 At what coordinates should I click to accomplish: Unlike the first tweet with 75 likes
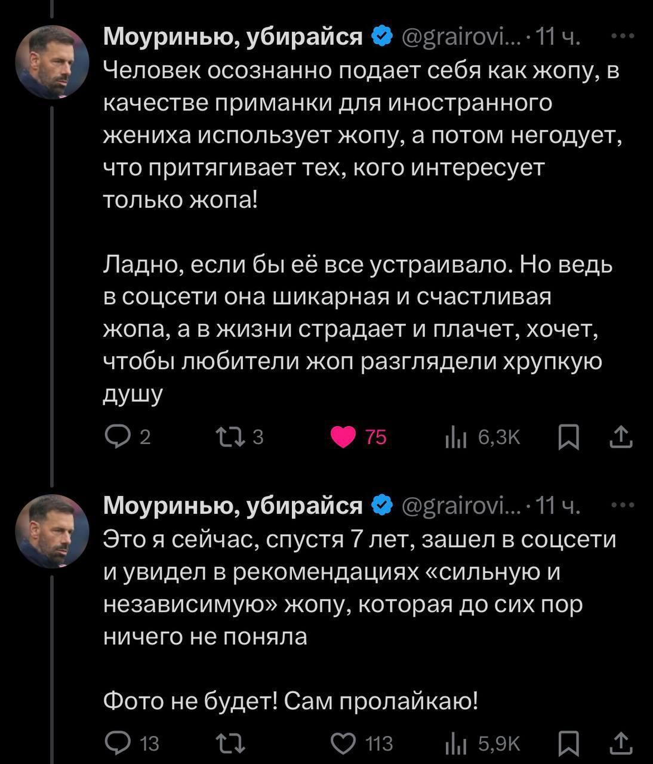(343, 438)
